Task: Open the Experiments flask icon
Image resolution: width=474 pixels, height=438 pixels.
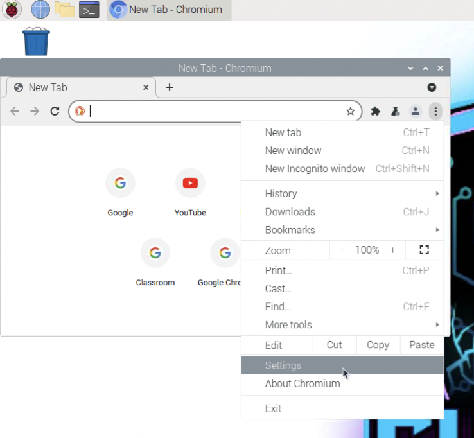Action: [396, 111]
